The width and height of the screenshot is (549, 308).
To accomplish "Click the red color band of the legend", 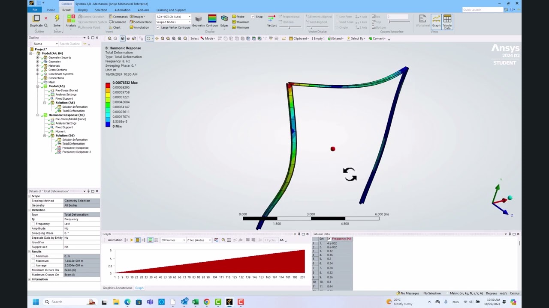I will click(108, 85).
